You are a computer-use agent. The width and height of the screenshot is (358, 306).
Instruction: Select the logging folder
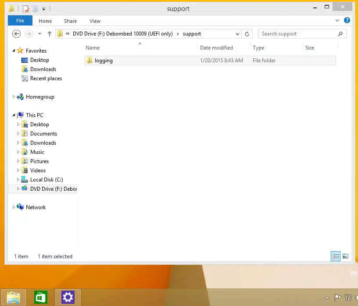[x=210, y=60]
